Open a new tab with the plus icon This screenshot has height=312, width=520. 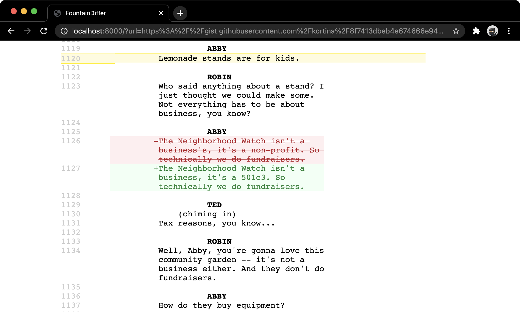180,13
